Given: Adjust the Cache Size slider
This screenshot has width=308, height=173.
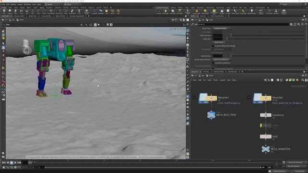Looking at the screenshot, I should click(266, 39).
